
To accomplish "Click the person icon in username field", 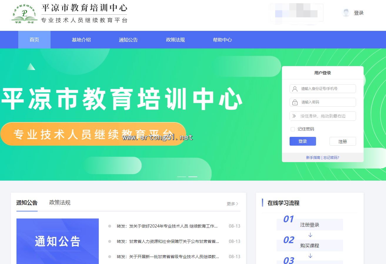I will click(x=295, y=89).
